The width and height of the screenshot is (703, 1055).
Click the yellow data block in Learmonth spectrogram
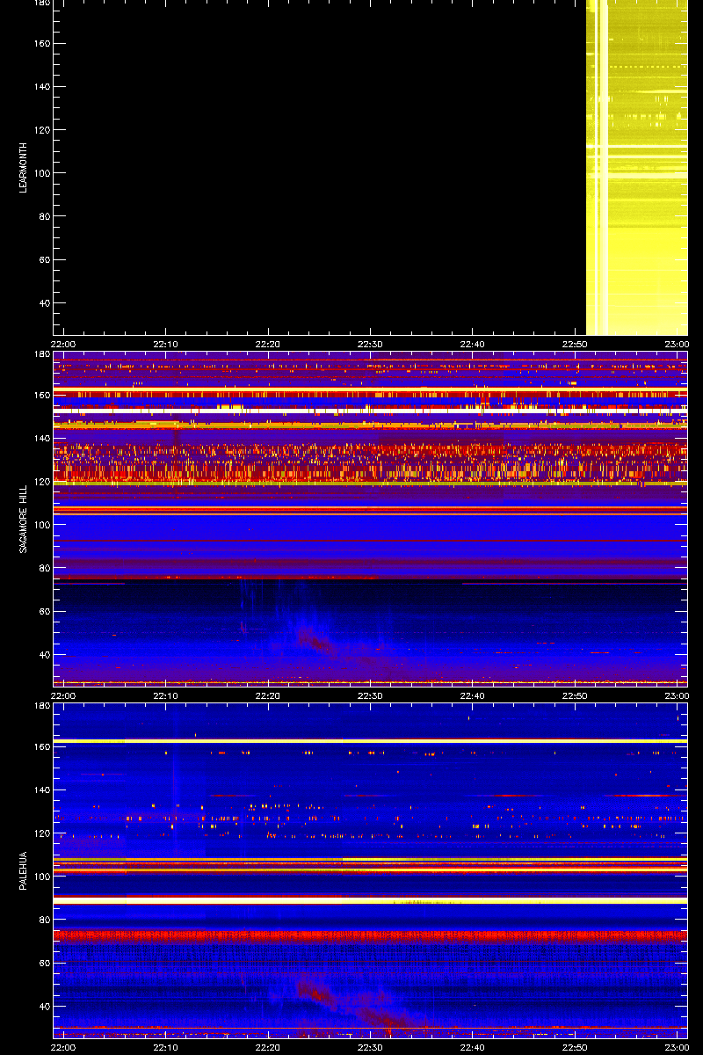636,167
